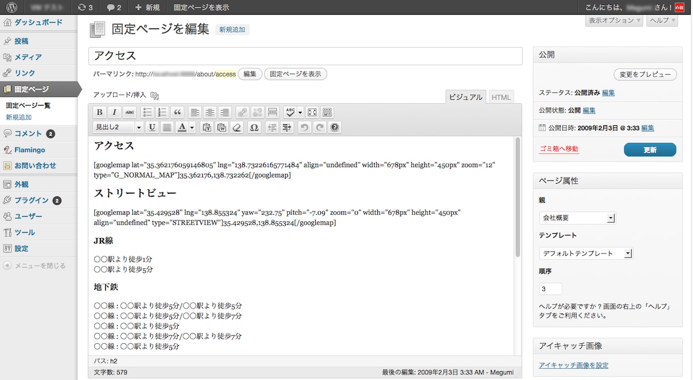The height and width of the screenshot is (380, 693).
Task: Click paste as plain text icon
Action: pos(207,128)
